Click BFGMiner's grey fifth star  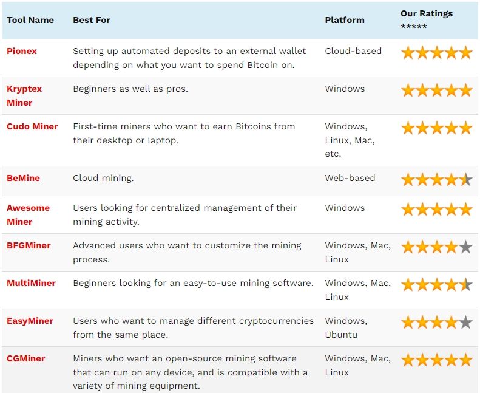(465, 247)
